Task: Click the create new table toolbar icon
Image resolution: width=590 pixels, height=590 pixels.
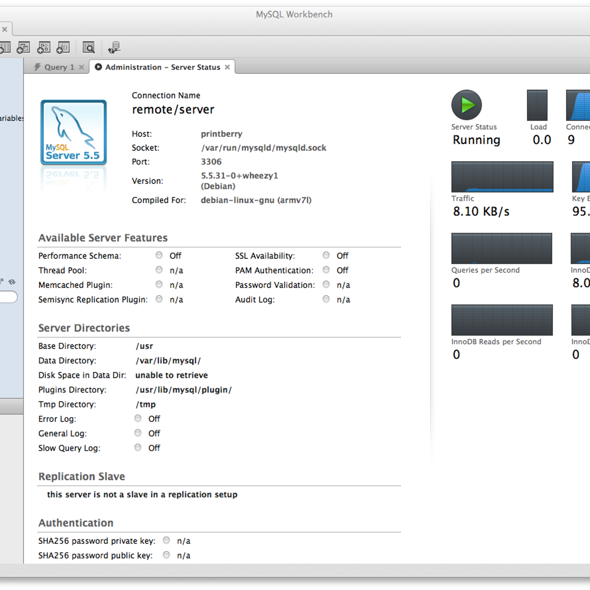Action: pos(4,48)
